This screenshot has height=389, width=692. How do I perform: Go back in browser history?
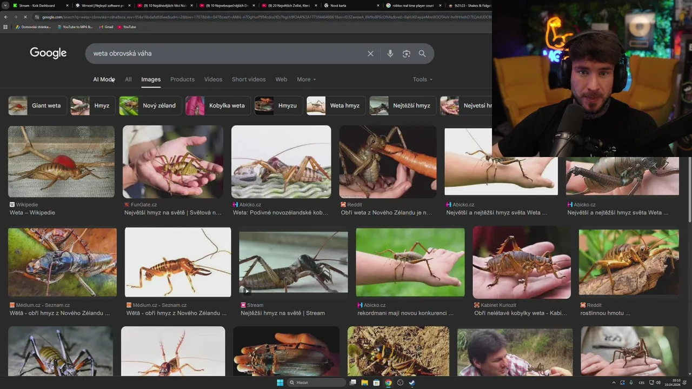[x=6, y=17]
